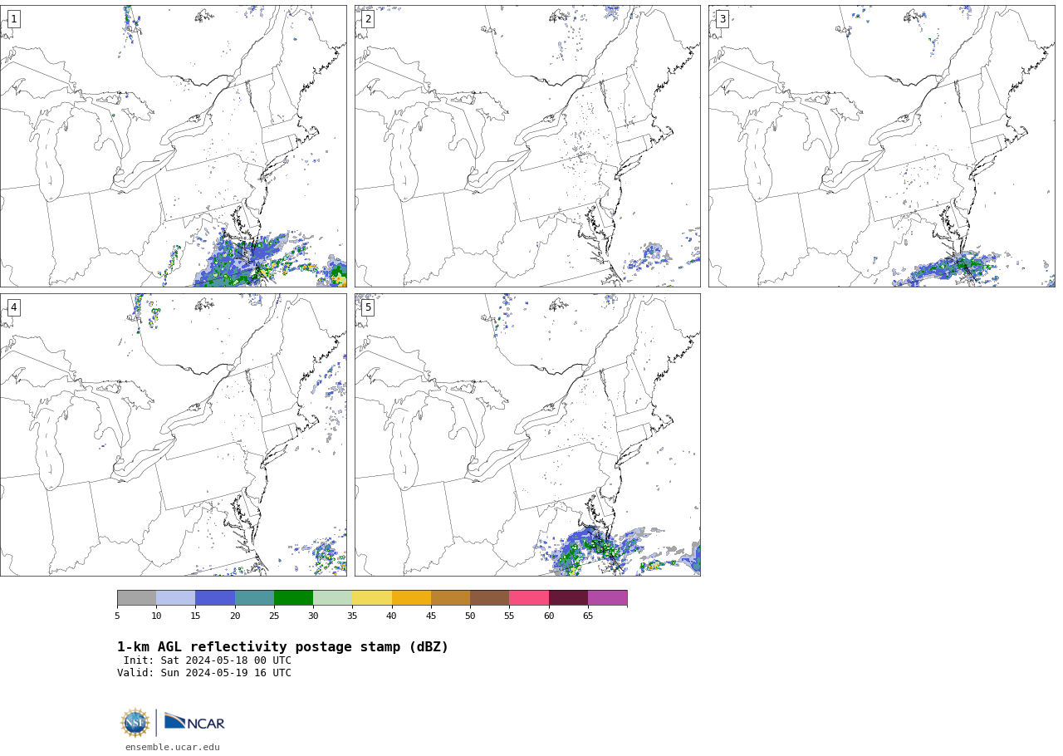Viewport: 1063px width, 756px height.
Task: Click the blue 15-20 dBZ swatch
Action: point(215,598)
